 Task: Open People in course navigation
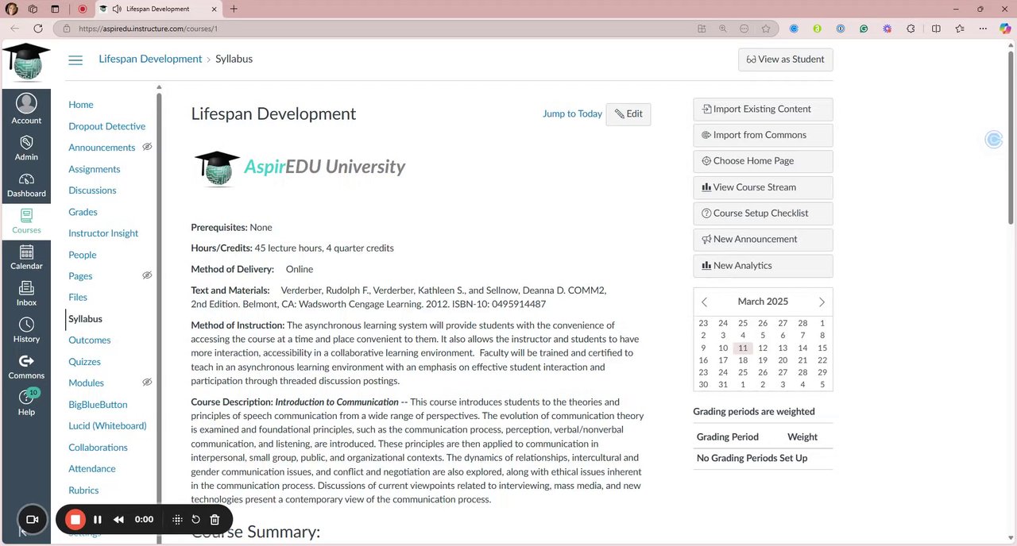pos(83,255)
